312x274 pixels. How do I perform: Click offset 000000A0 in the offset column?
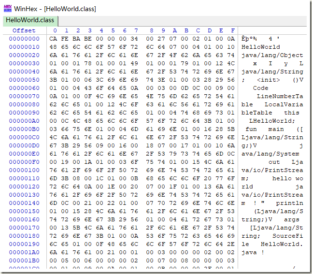click(x=24, y=121)
